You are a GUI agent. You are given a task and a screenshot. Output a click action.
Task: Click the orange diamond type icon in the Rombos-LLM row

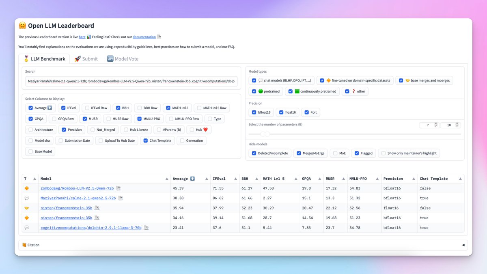click(27, 188)
